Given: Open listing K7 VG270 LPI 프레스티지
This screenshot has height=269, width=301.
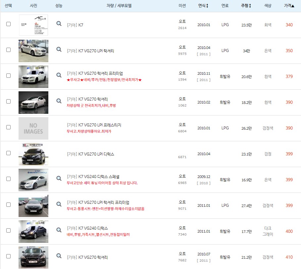Looking at the screenshot, I should click(94, 125).
